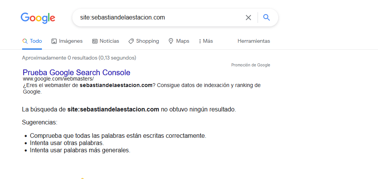
Task: Click the Noticias newspaper icon
Action: click(x=95, y=41)
